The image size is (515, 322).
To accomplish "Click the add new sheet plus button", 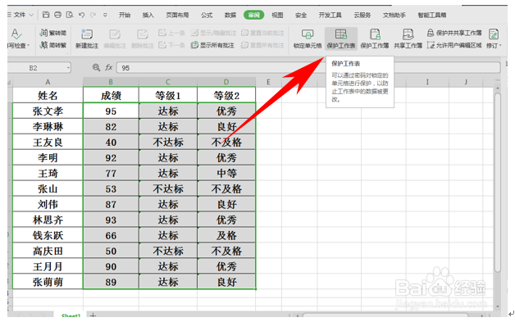I will 93,315.
